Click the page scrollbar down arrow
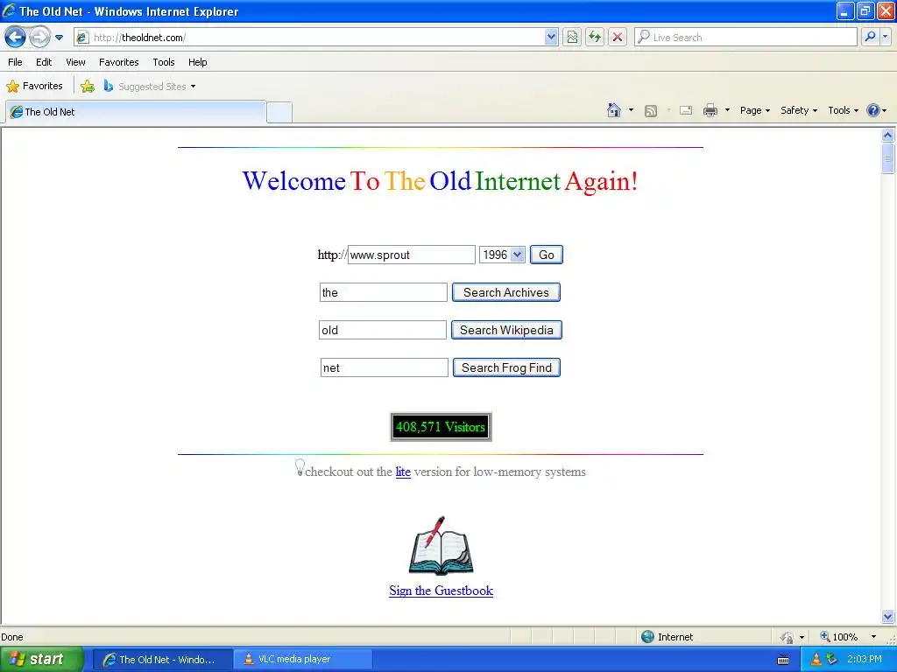This screenshot has width=897, height=672. pos(888,616)
